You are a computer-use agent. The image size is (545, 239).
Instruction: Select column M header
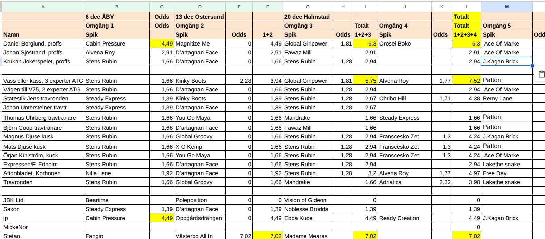pyautogui.click(x=506, y=7)
